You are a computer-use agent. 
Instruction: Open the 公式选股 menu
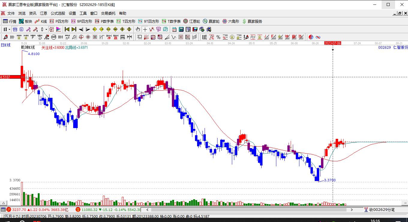click(x=58, y=13)
